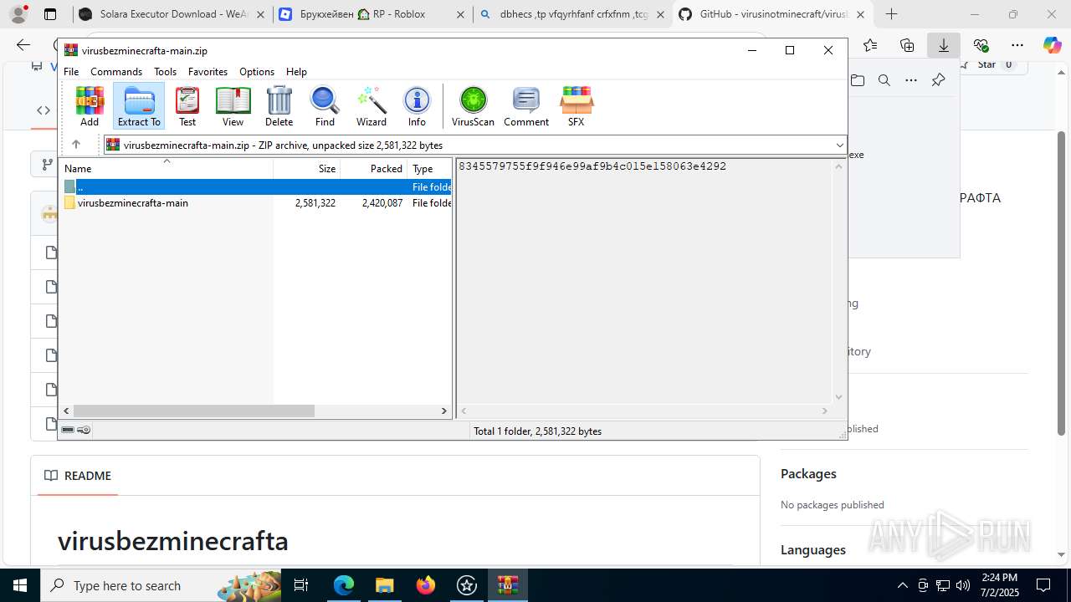The image size is (1071, 602).
Task: Click the Windows Start button
Action: click(20, 585)
